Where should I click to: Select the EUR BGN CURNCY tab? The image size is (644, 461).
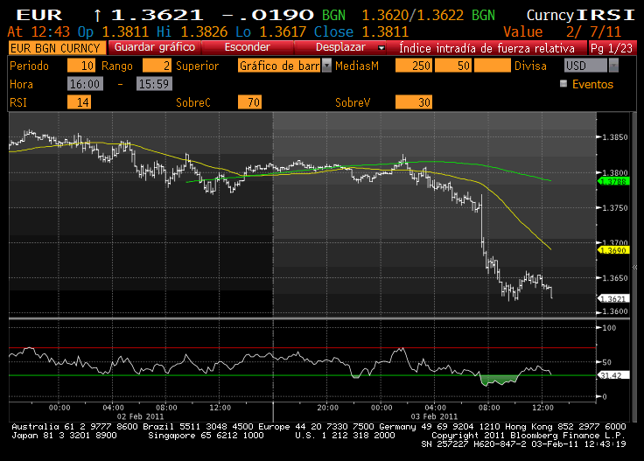pyautogui.click(x=55, y=47)
